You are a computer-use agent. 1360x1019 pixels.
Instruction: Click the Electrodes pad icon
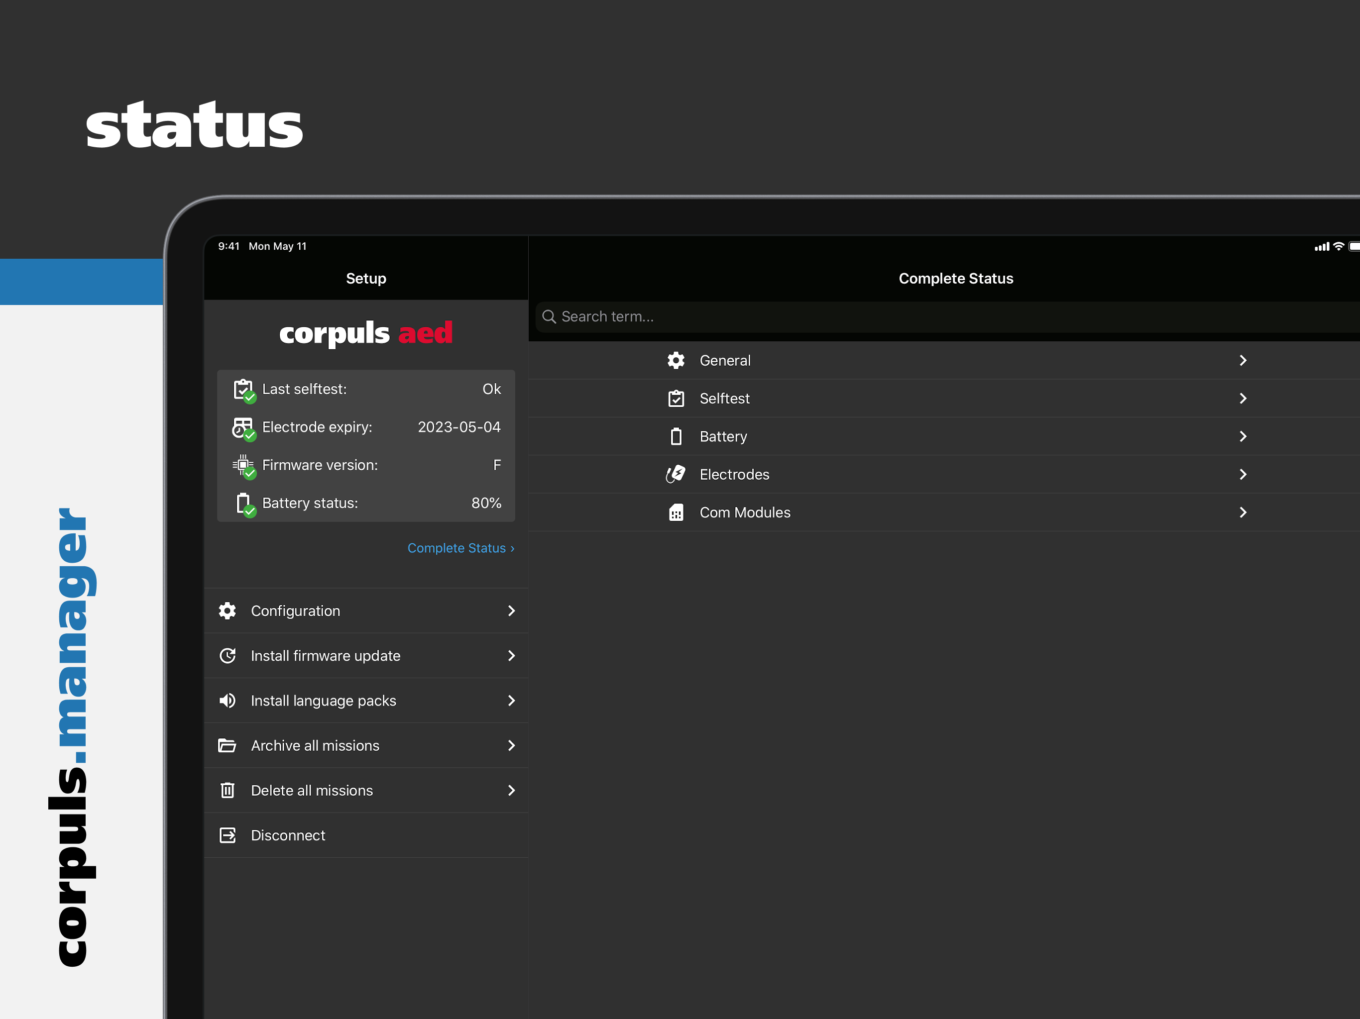point(676,475)
